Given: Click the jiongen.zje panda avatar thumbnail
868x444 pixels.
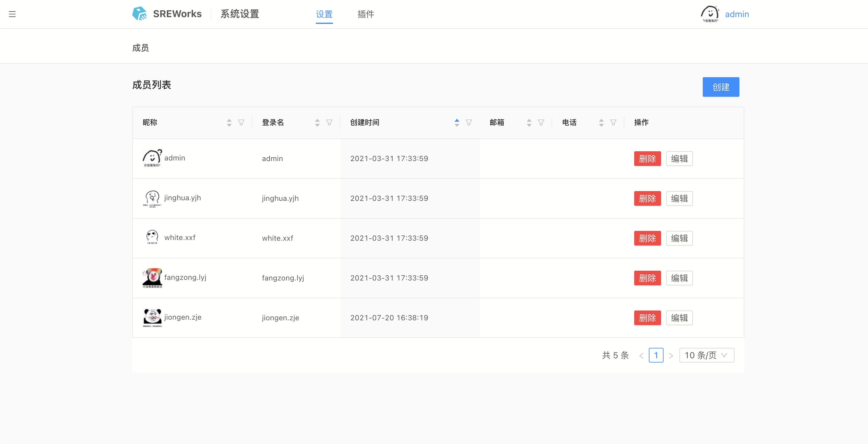Looking at the screenshot, I should coord(152,317).
